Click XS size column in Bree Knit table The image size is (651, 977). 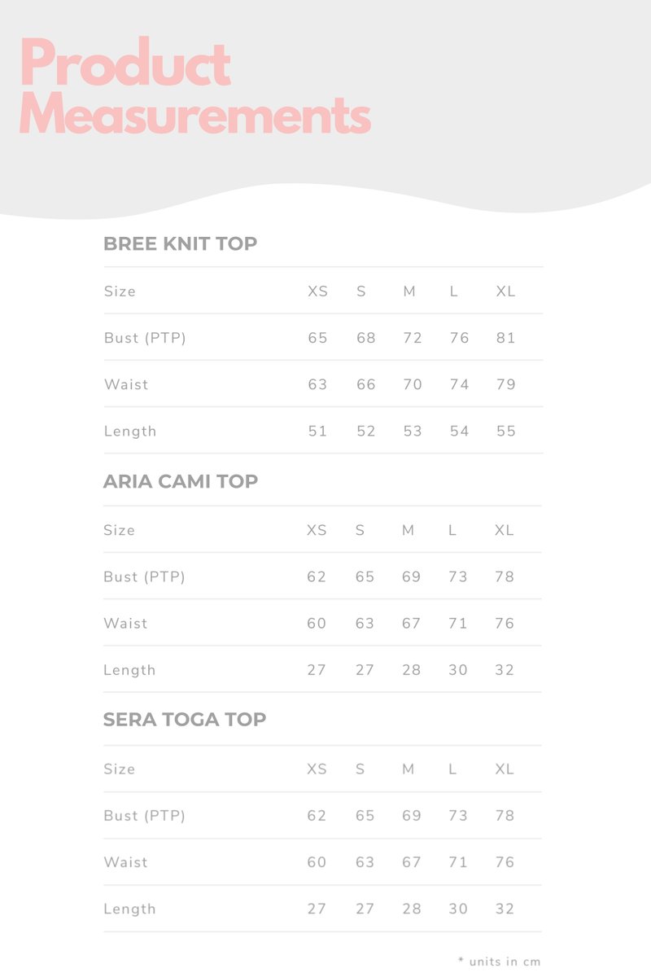318,291
